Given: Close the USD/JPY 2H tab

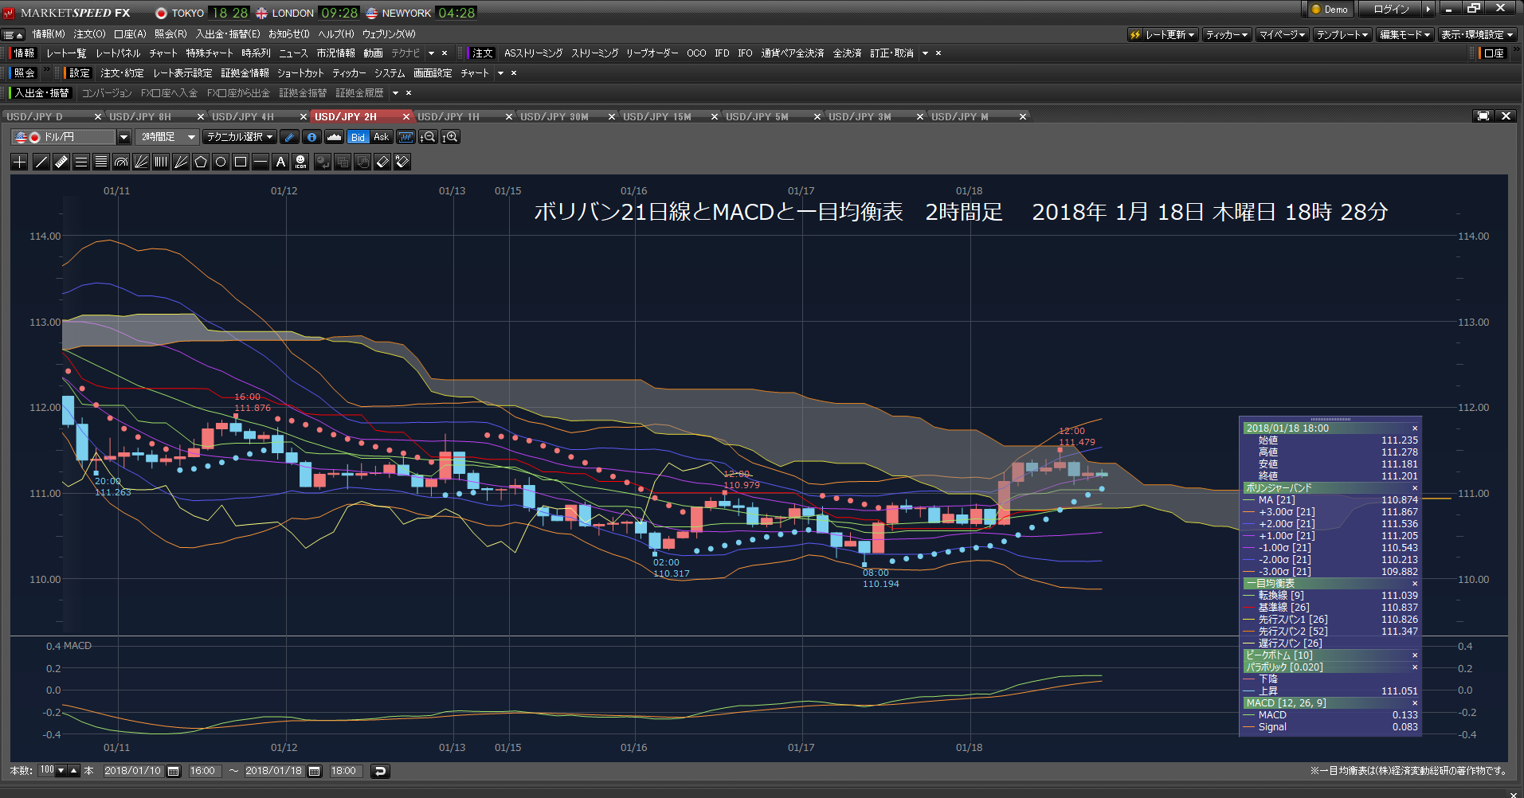Looking at the screenshot, I should coord(406,116).
